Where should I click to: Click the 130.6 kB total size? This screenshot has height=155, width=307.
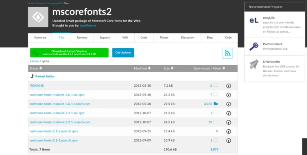point(170,149)
